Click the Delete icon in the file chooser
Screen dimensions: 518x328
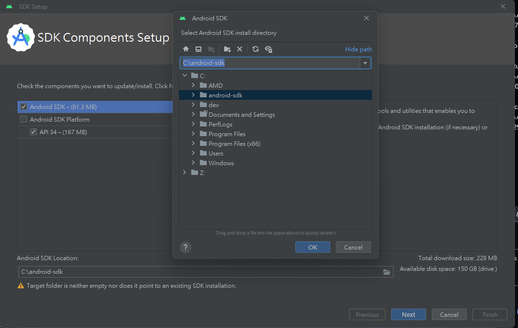click(x=240, y=49)
